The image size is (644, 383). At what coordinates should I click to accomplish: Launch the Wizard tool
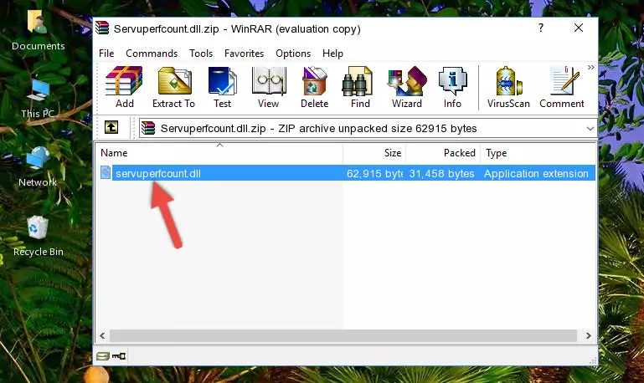coord(407,87)
